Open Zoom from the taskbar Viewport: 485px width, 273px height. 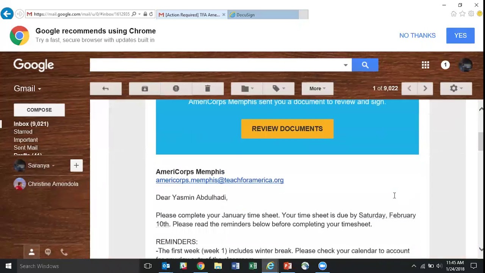tap(322, 266)
